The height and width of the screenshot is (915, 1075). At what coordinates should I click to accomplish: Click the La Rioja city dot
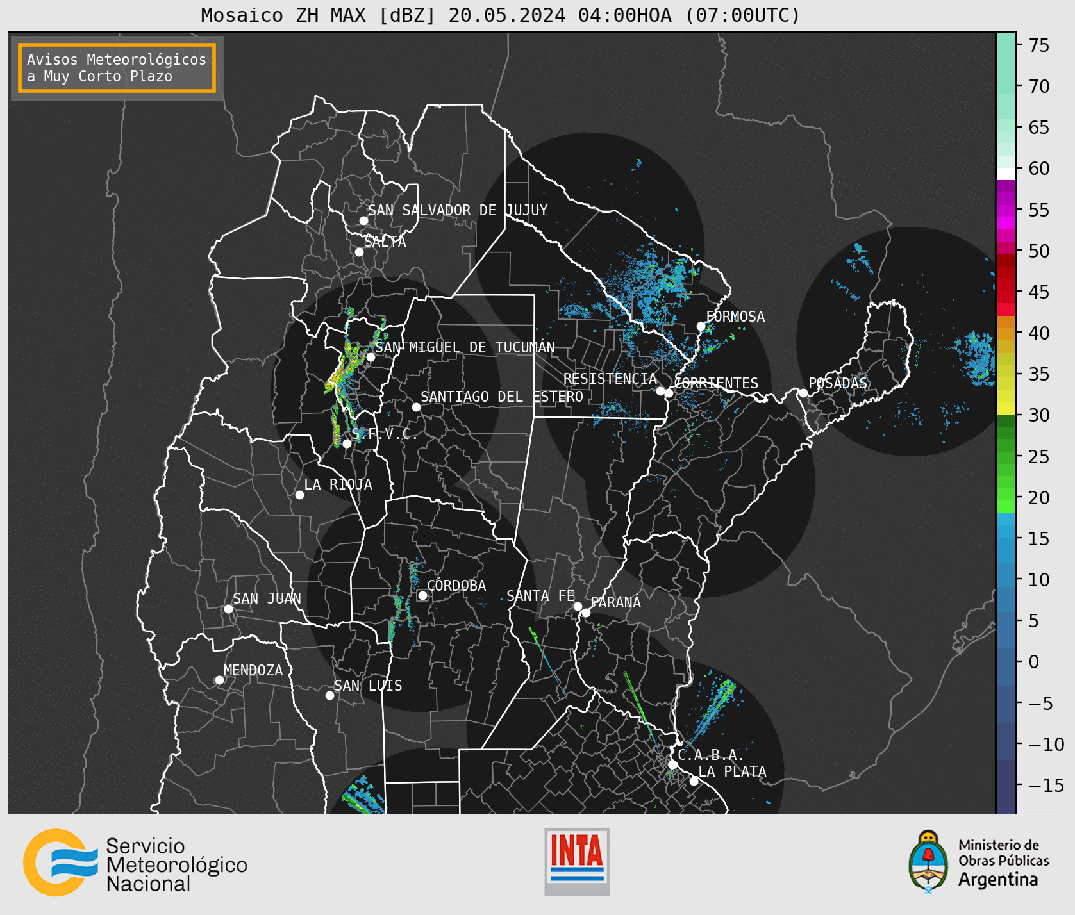point(299,495)
